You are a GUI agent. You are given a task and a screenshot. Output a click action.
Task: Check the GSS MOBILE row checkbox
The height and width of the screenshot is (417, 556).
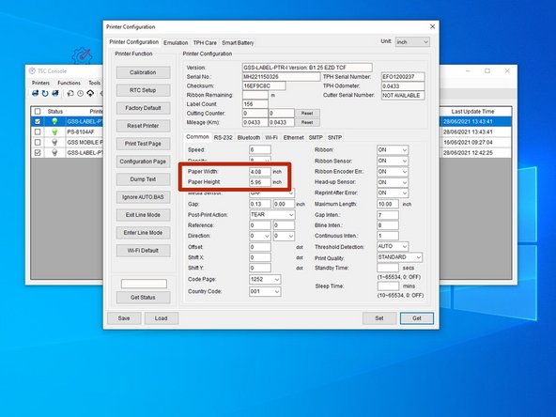tap(38, 142)
